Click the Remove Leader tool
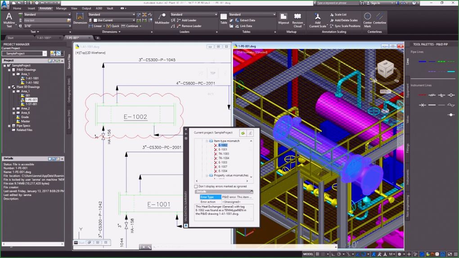 (189, 26)
